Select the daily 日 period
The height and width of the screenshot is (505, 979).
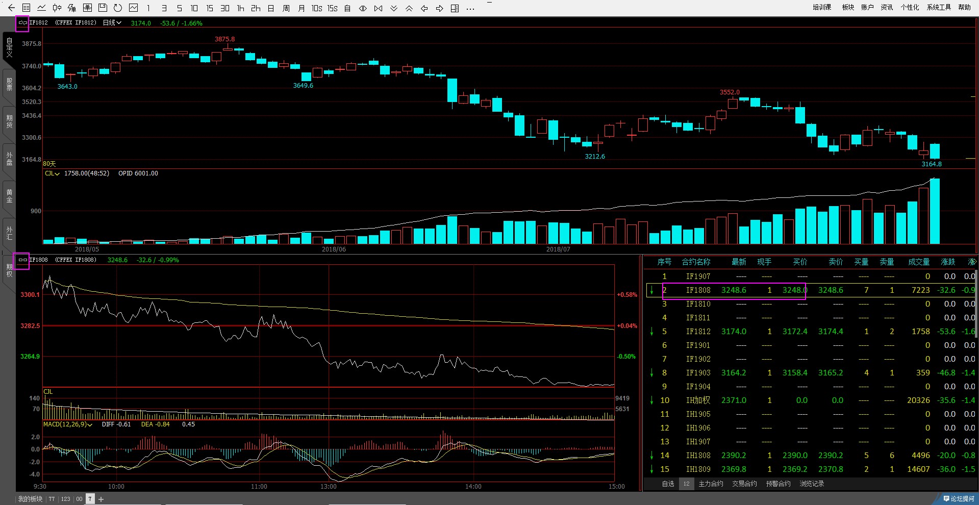tap(271, 8)
